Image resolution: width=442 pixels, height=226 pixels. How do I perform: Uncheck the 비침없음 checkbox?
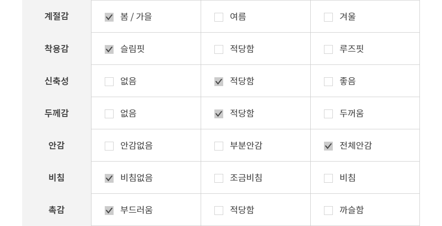109,178
